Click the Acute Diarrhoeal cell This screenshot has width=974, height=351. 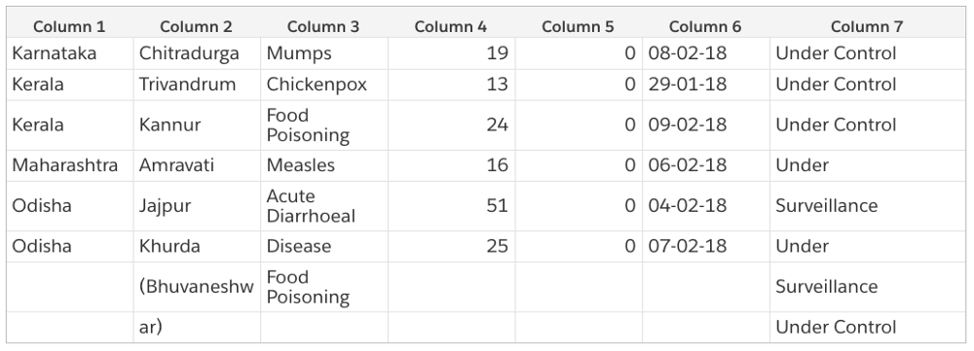pyautogui.click(x=324, y=205)
